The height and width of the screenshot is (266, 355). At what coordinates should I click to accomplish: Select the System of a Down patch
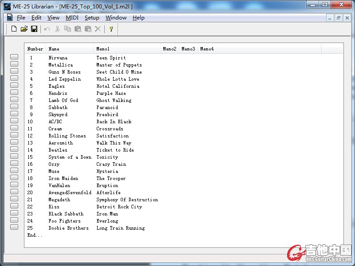pos(70,157)
